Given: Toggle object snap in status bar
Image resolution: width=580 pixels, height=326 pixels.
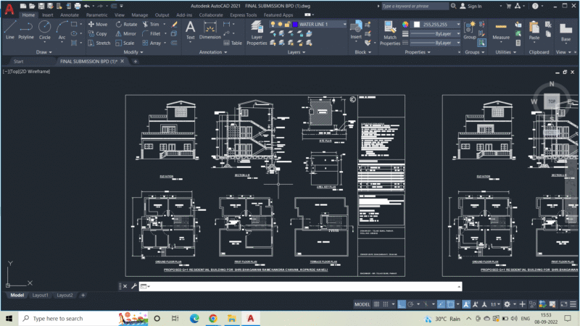Looking at the screenshot, I should tap(450, 304).
